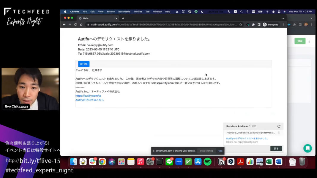Open Trash from the dock
The image size is (317, 178).
302,162
